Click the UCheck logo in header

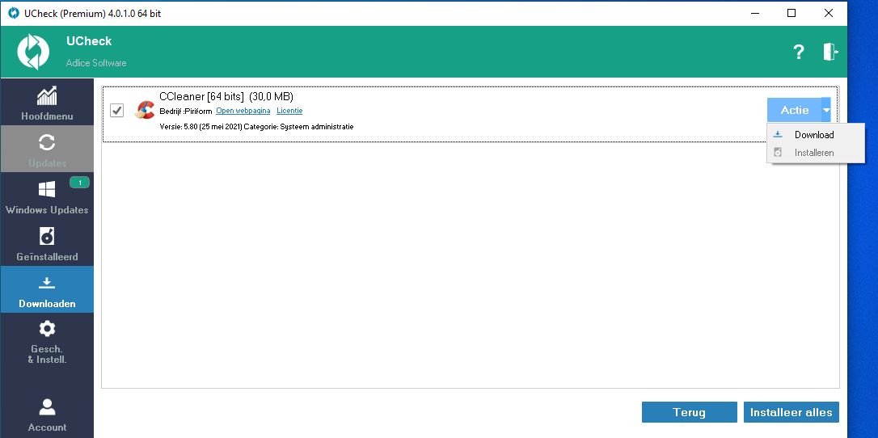point(34,52)
